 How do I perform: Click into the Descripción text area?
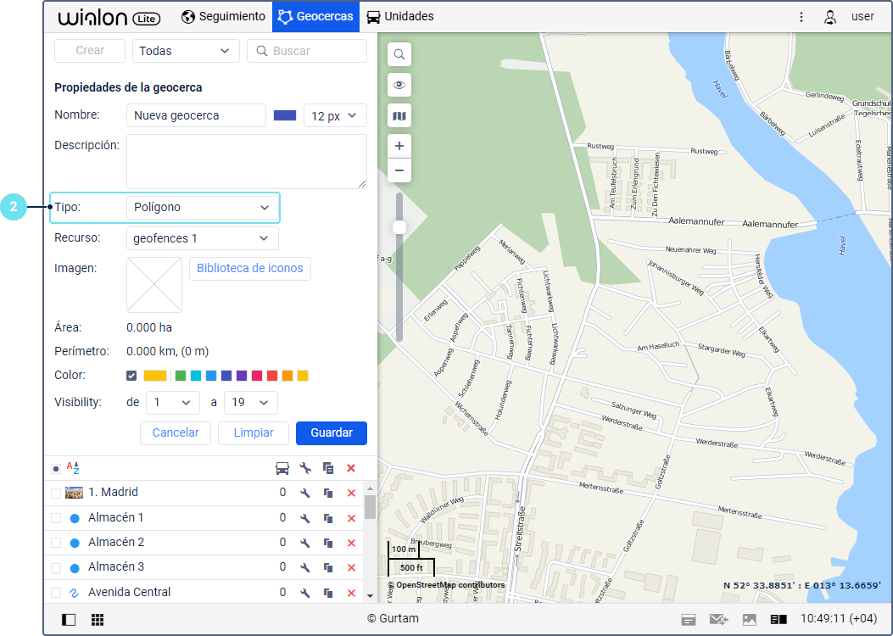(x=247, y=161)
